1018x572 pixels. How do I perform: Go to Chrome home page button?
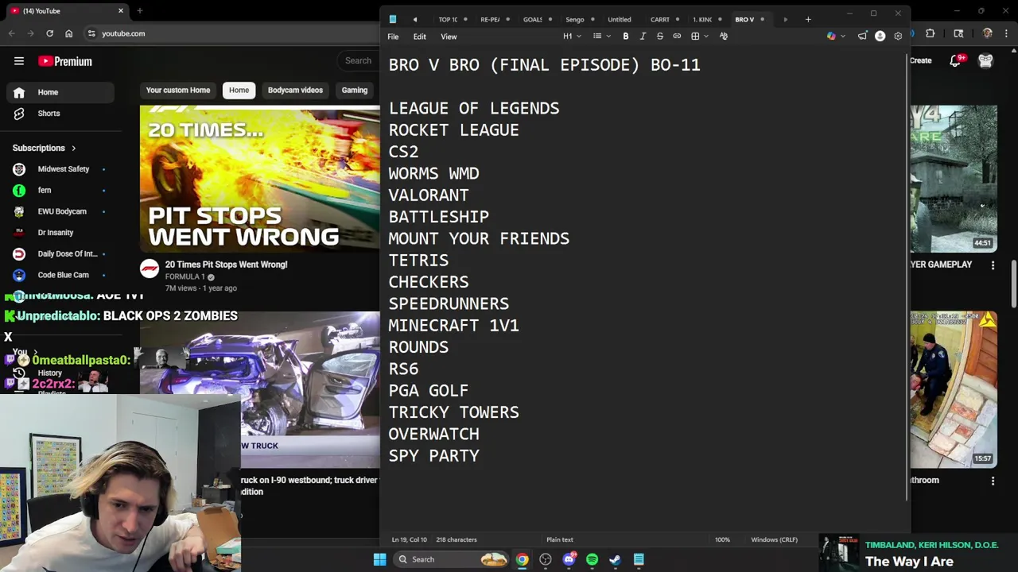68,33
